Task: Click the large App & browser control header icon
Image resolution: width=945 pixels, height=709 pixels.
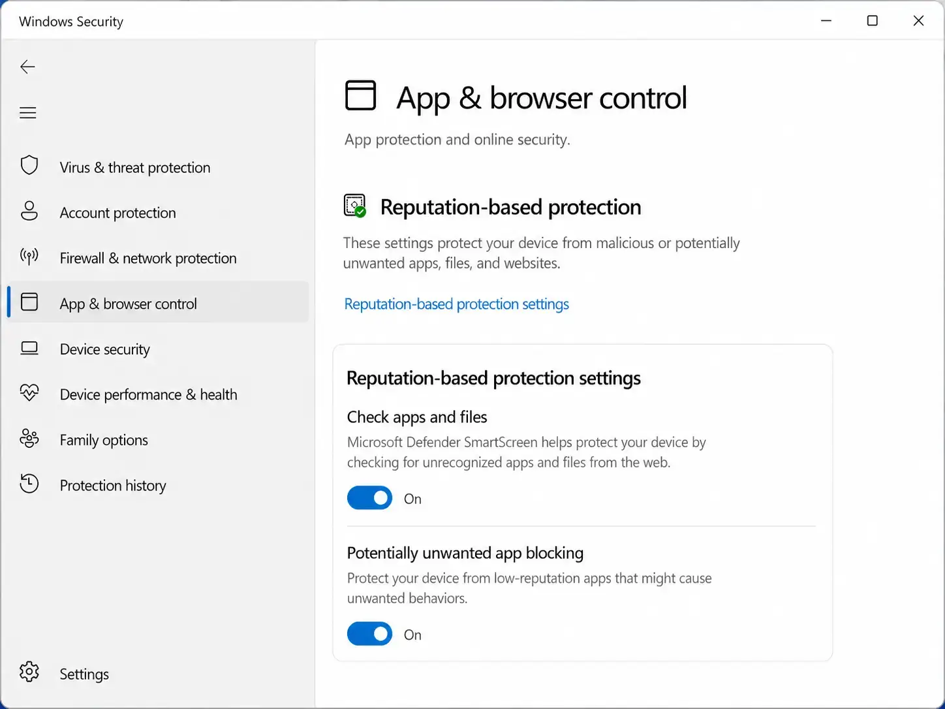Action: 360,95
